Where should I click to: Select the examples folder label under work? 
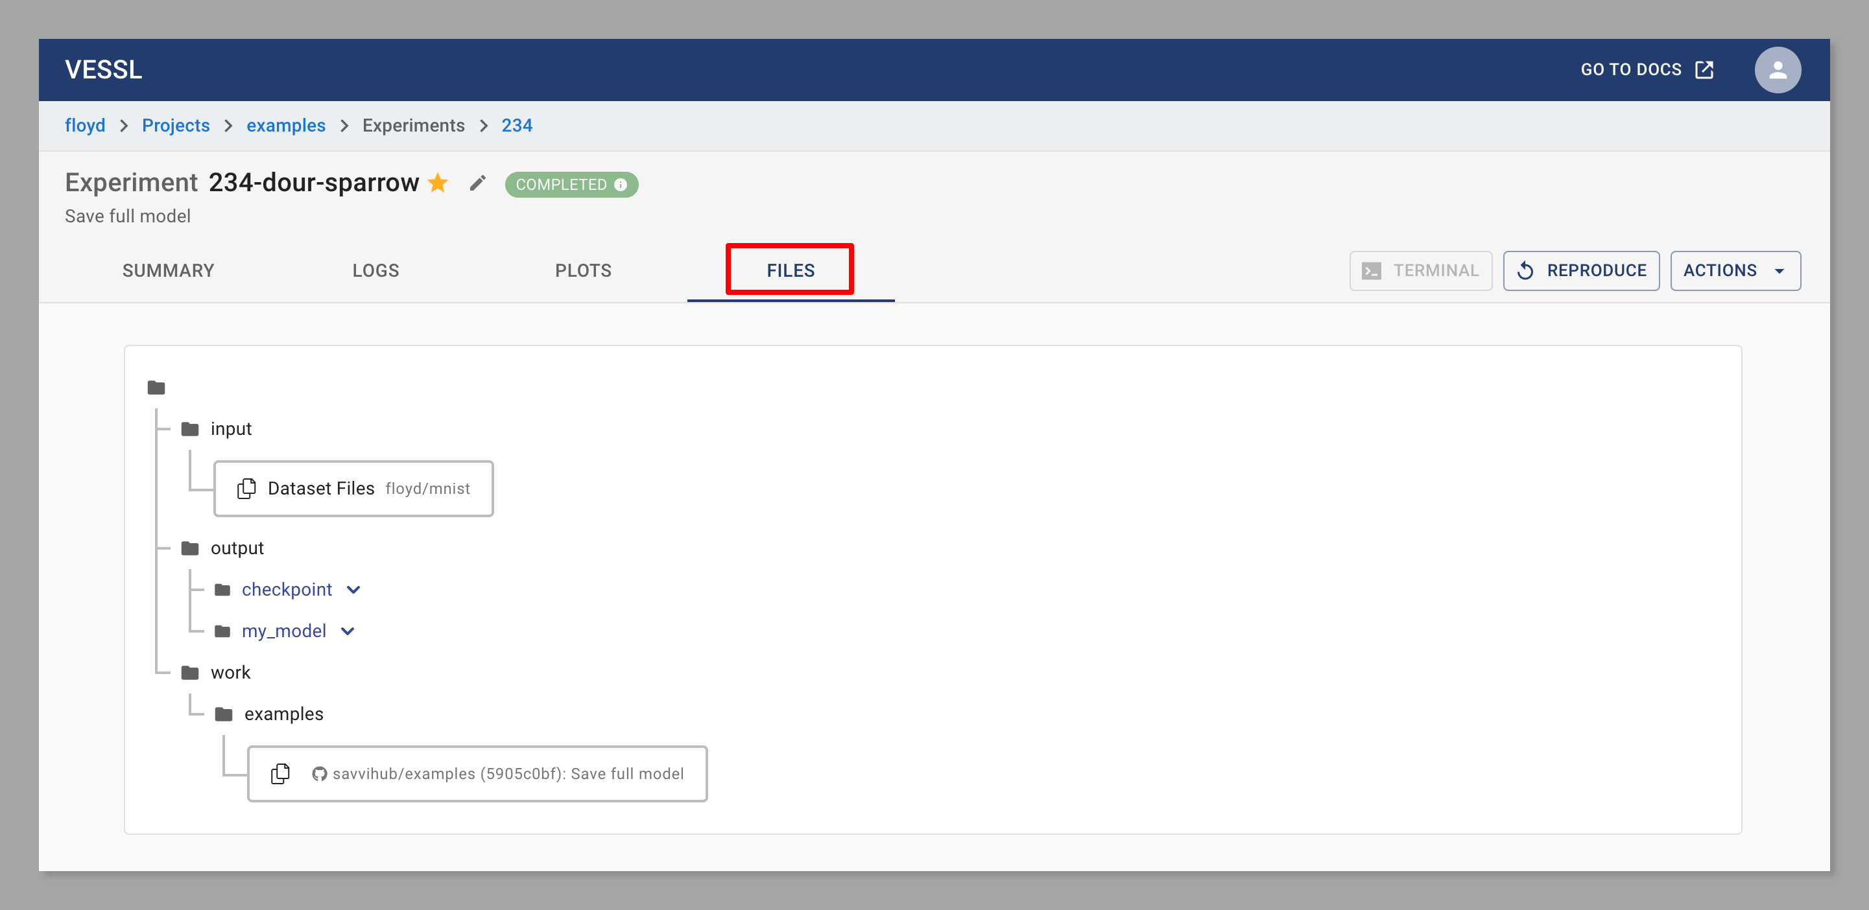tap(283, 714)
